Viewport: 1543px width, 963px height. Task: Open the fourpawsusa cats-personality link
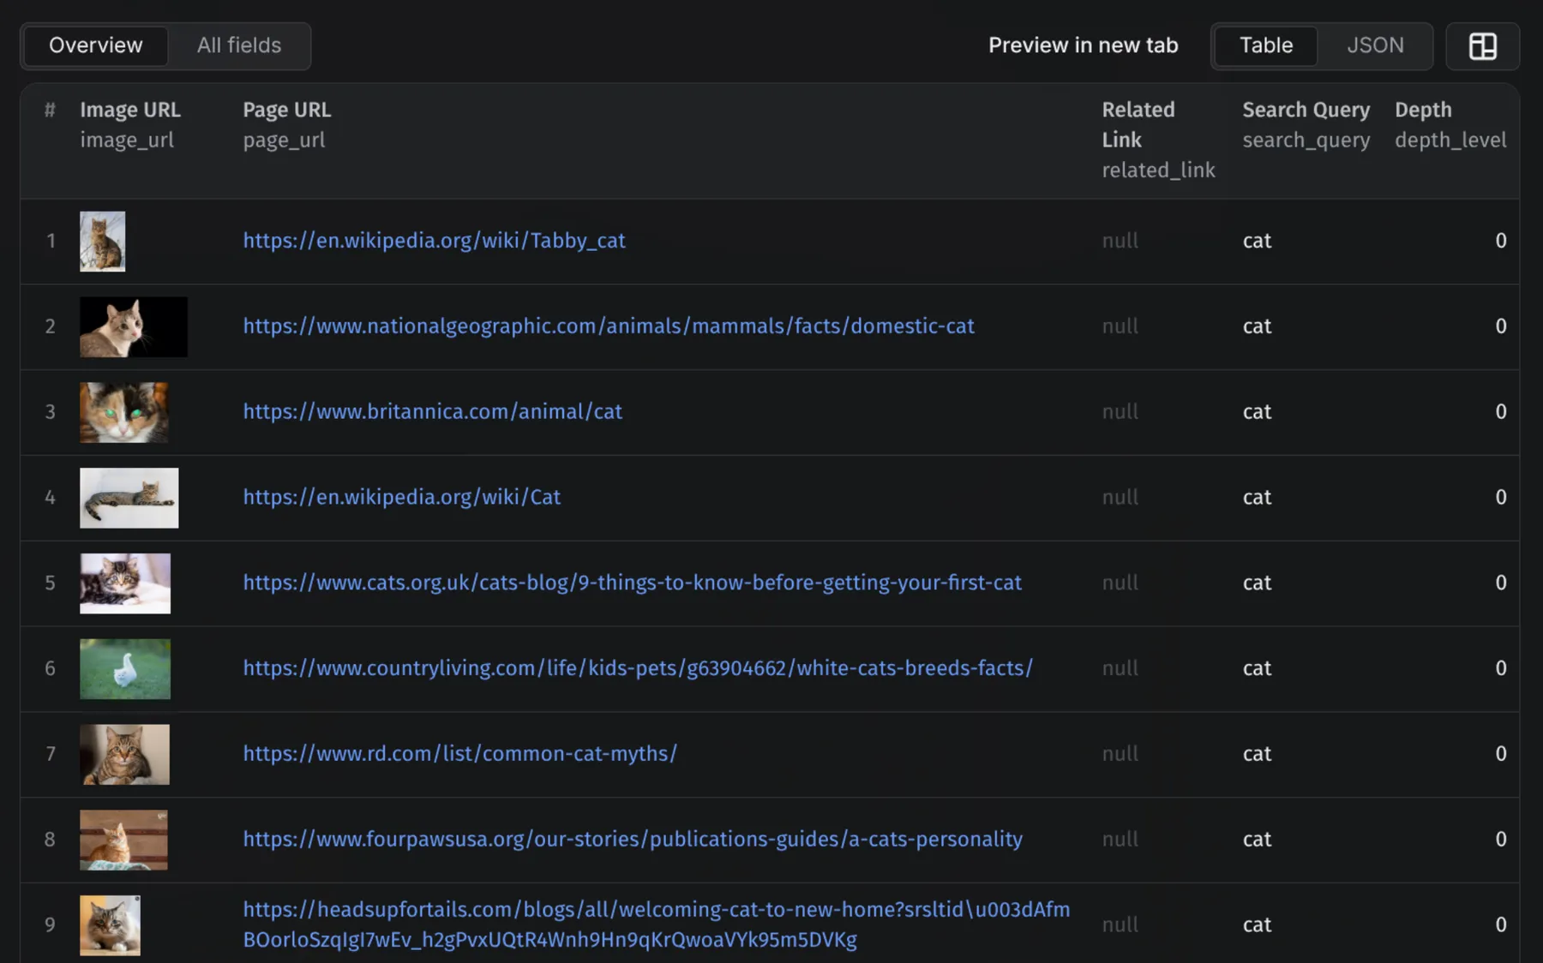click(633, 840)
